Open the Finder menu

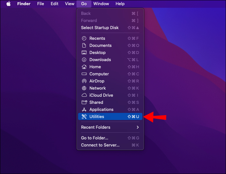point(24,4)
